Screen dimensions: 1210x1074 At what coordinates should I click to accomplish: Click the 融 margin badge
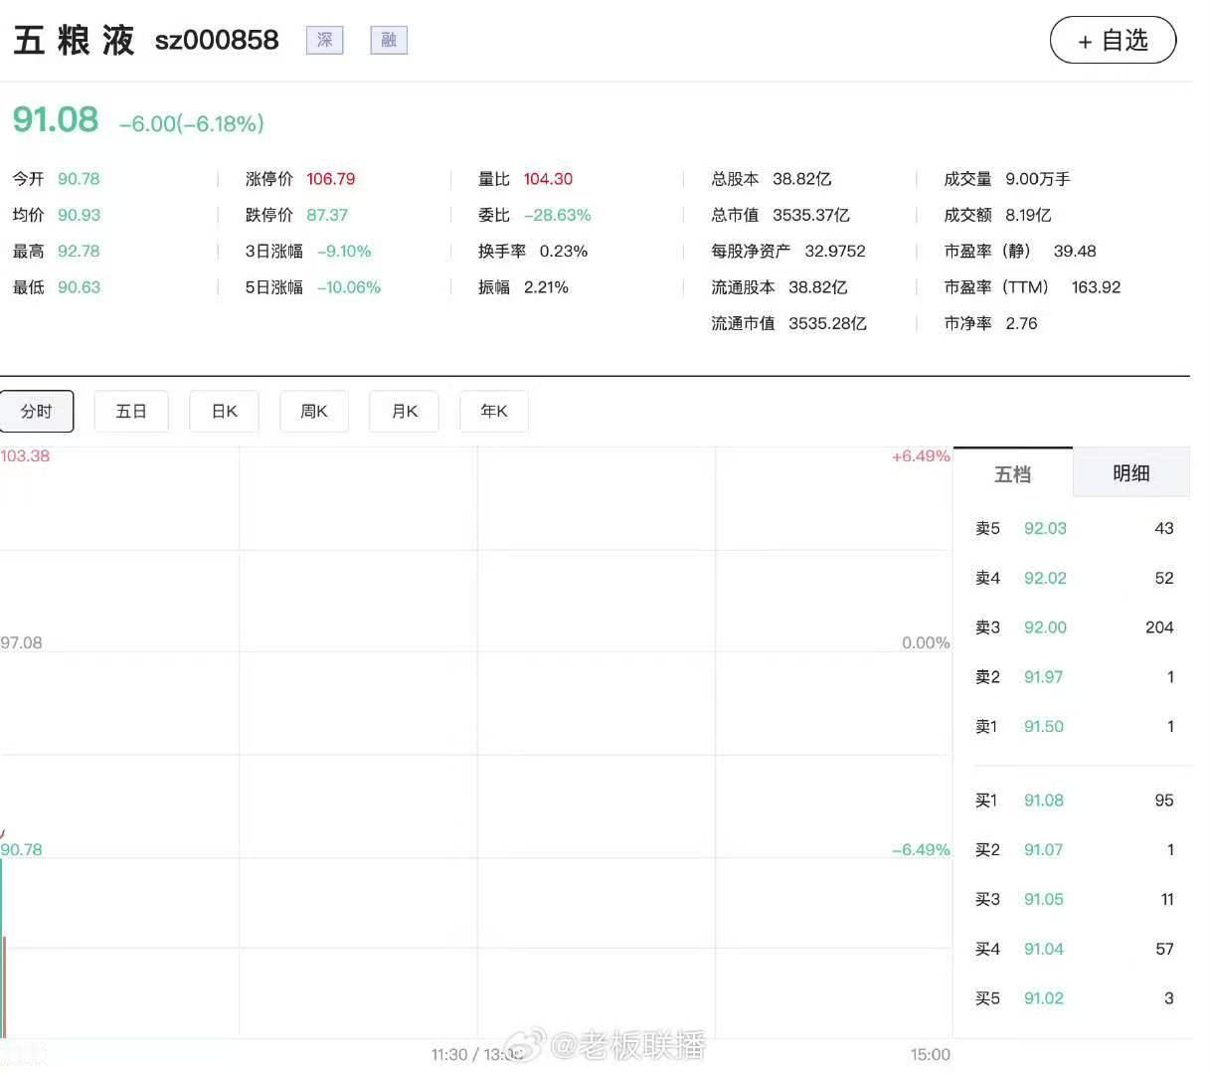[x=389, y=40]
